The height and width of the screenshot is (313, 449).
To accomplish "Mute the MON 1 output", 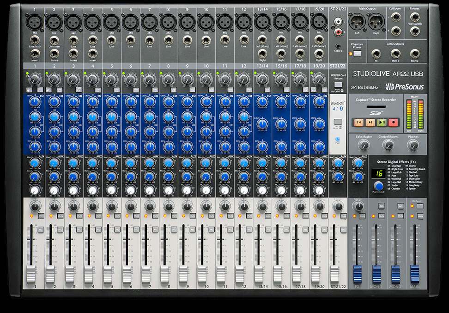I will [382, 216].
